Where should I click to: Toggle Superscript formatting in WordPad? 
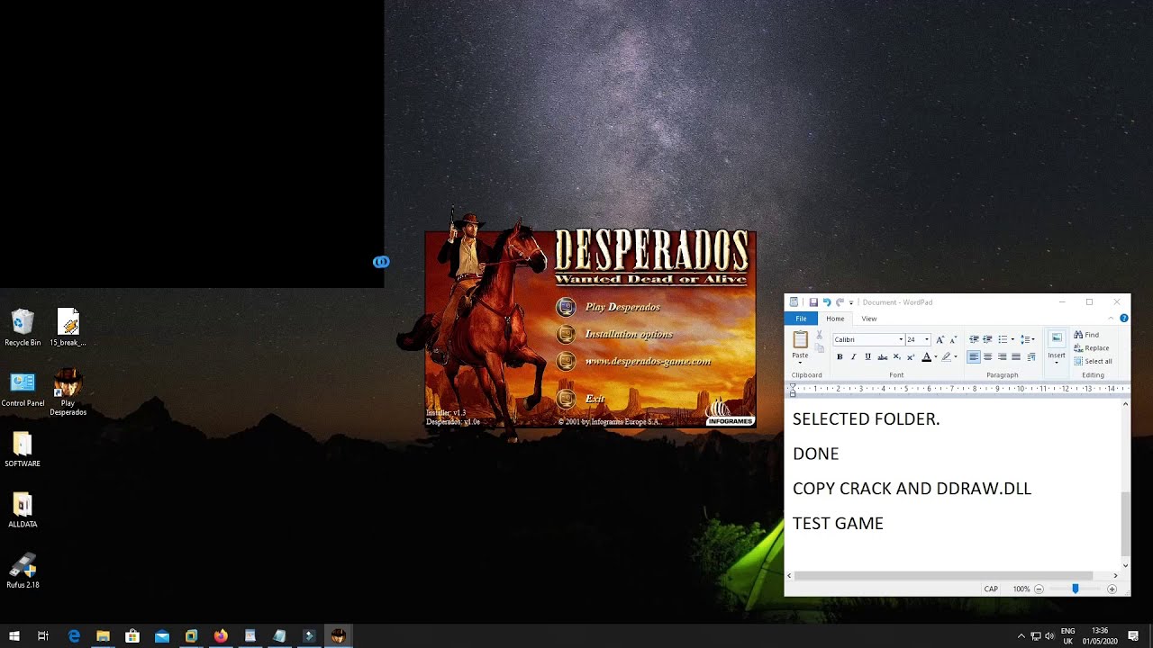pyautogui.click(x=911, y=357)
